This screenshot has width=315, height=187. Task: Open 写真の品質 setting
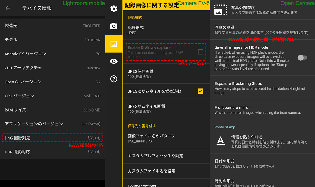tap(262, 30)
